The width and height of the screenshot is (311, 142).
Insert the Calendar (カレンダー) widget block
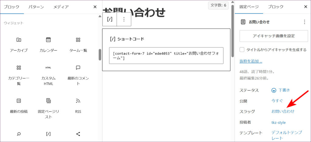(48, 44)
